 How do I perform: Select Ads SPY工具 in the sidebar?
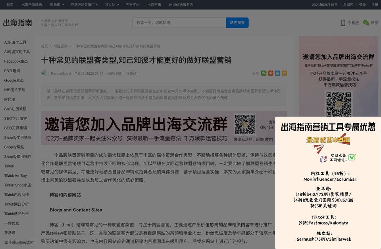coord(15,42)
